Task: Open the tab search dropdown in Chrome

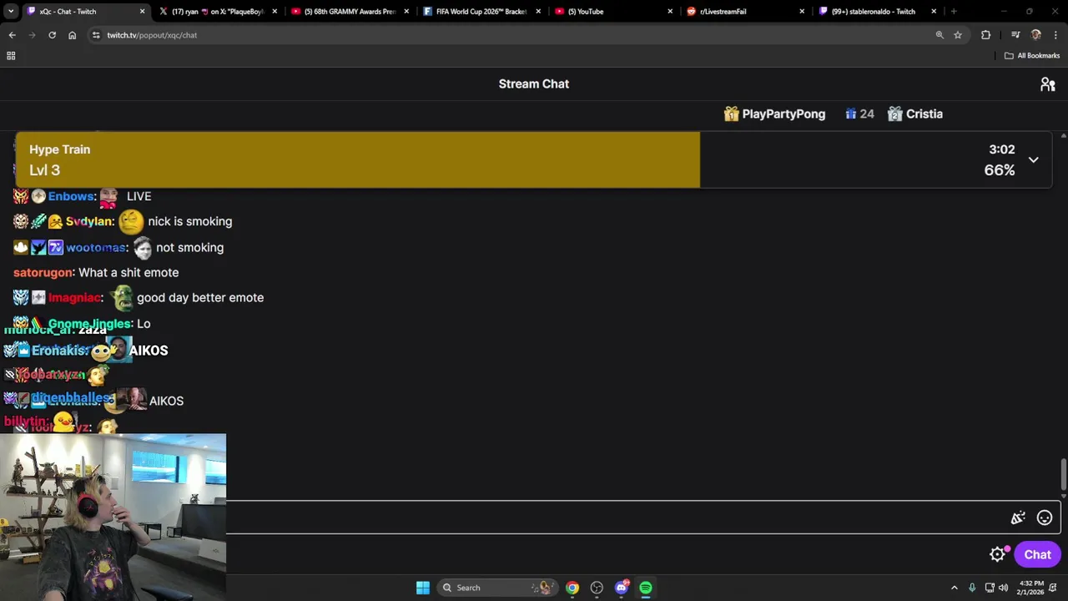Action: coord(10,12)
